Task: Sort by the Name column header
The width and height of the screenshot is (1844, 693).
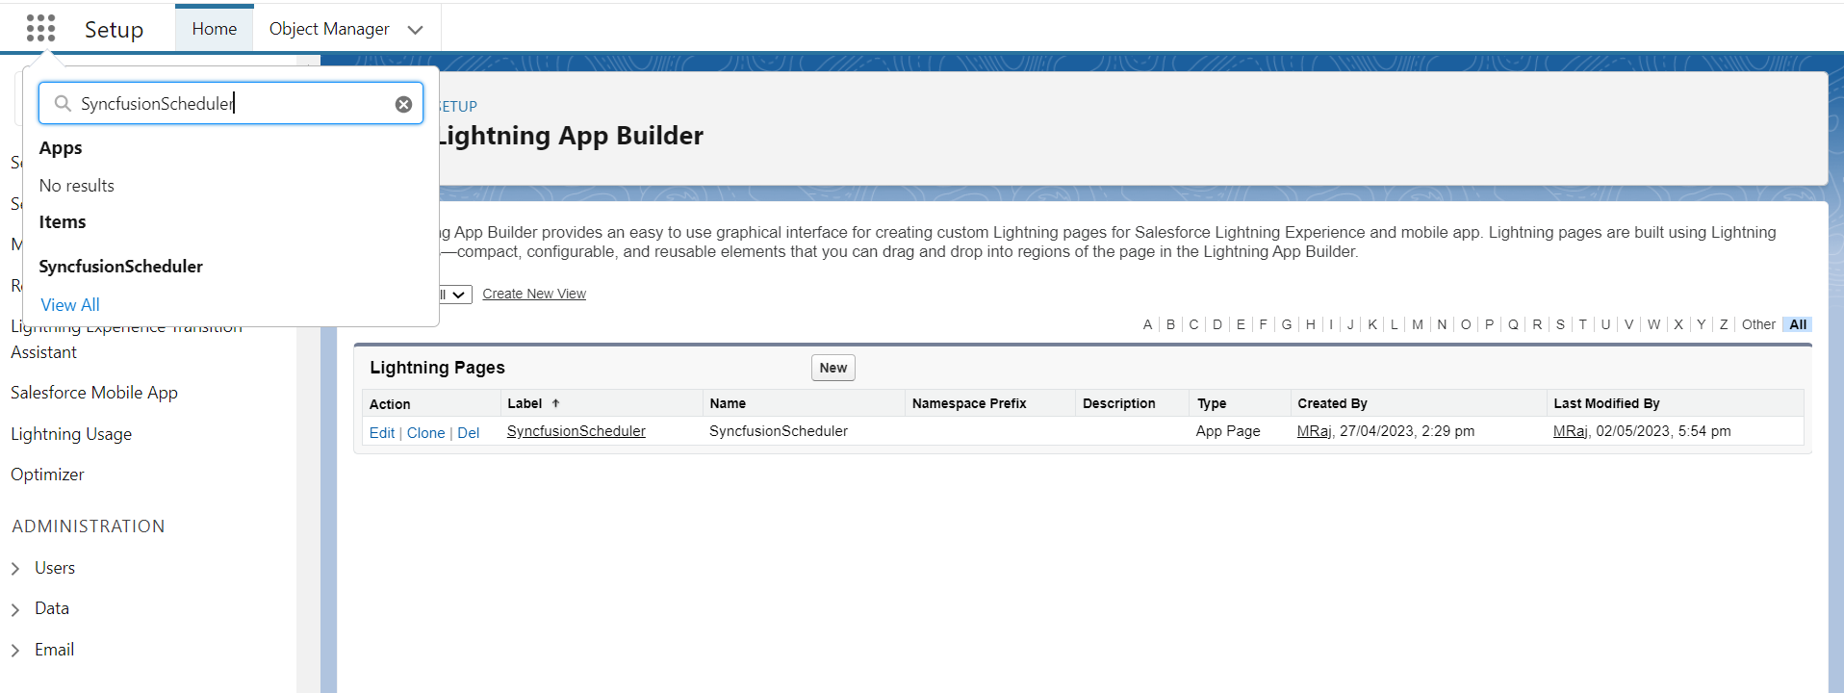Action: coord(728,403)
